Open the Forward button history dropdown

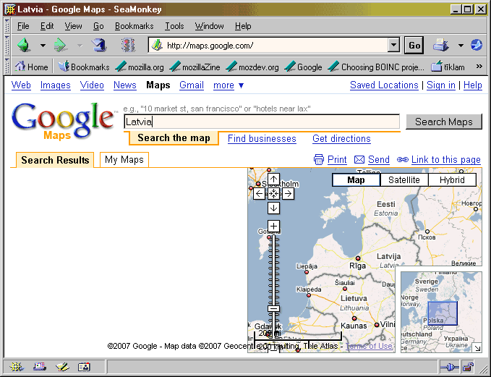pos(80,46)
